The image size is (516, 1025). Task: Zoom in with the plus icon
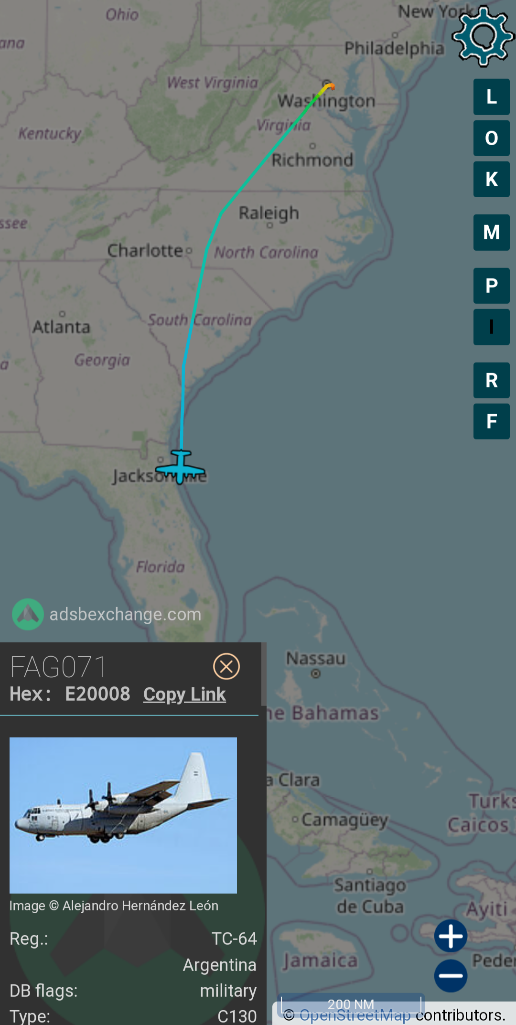(451, 936)
